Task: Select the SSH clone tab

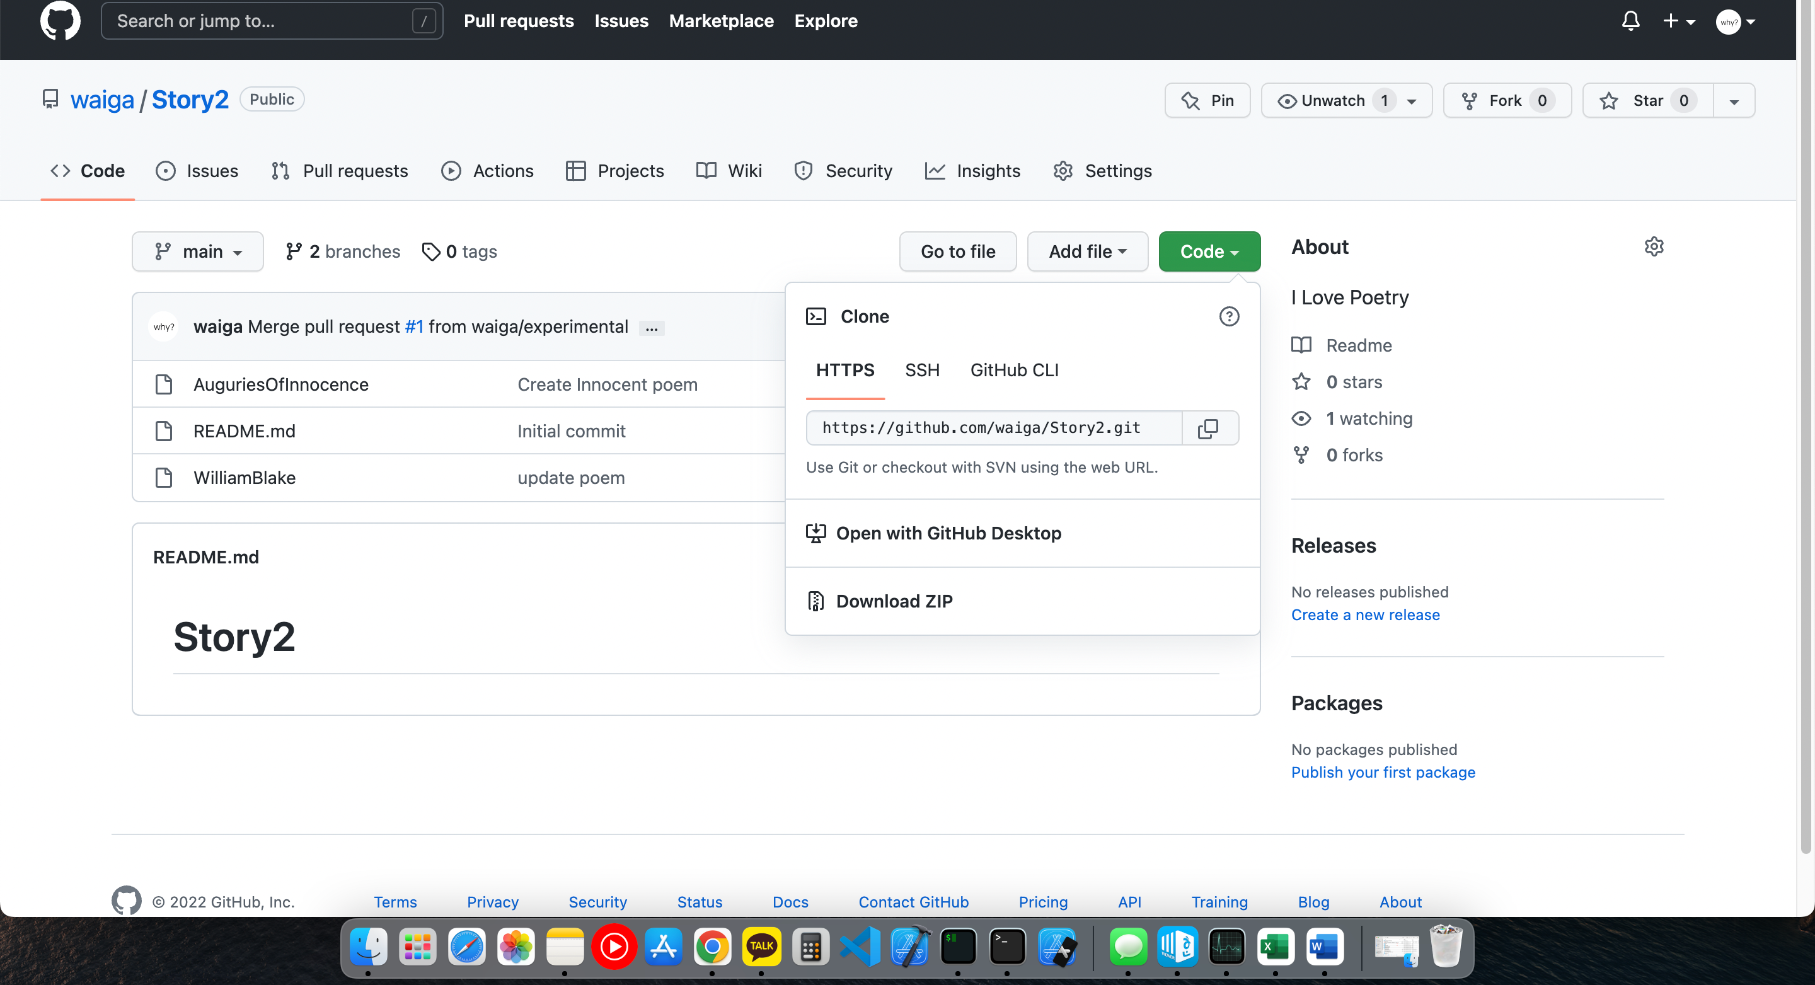Action: 922,370
